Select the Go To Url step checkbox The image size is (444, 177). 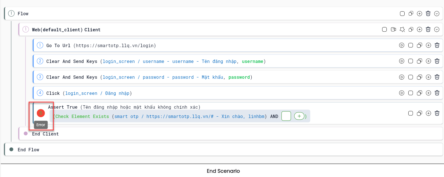pyautogui.click(x=411, y=45)
